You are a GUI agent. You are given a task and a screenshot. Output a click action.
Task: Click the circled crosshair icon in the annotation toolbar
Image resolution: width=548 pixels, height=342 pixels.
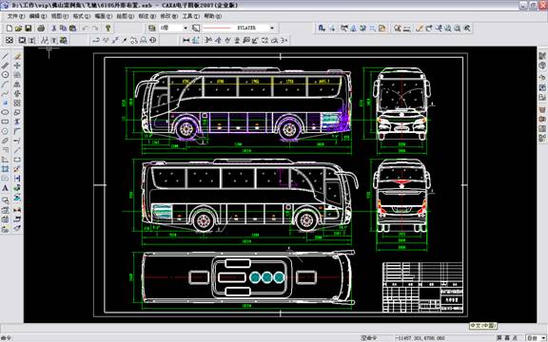(153, 41)
